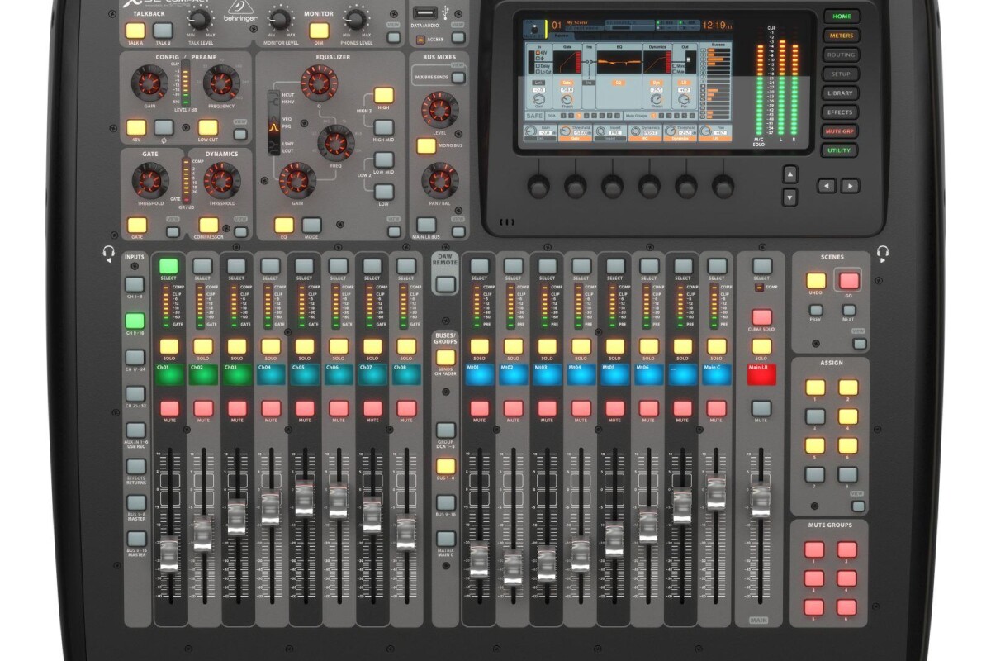Enable the COMPRESSOR button
Image resolution: width=991 pixels, height=661 pixels.
click(x=209, y=224)
